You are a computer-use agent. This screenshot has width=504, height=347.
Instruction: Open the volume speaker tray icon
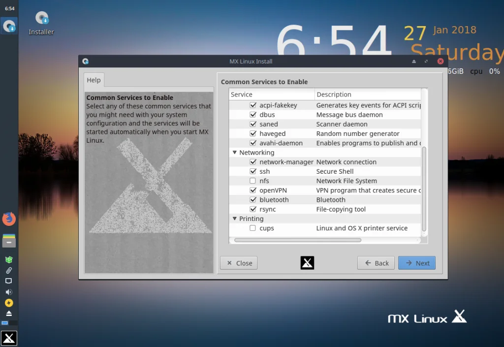tap(9, 292)
